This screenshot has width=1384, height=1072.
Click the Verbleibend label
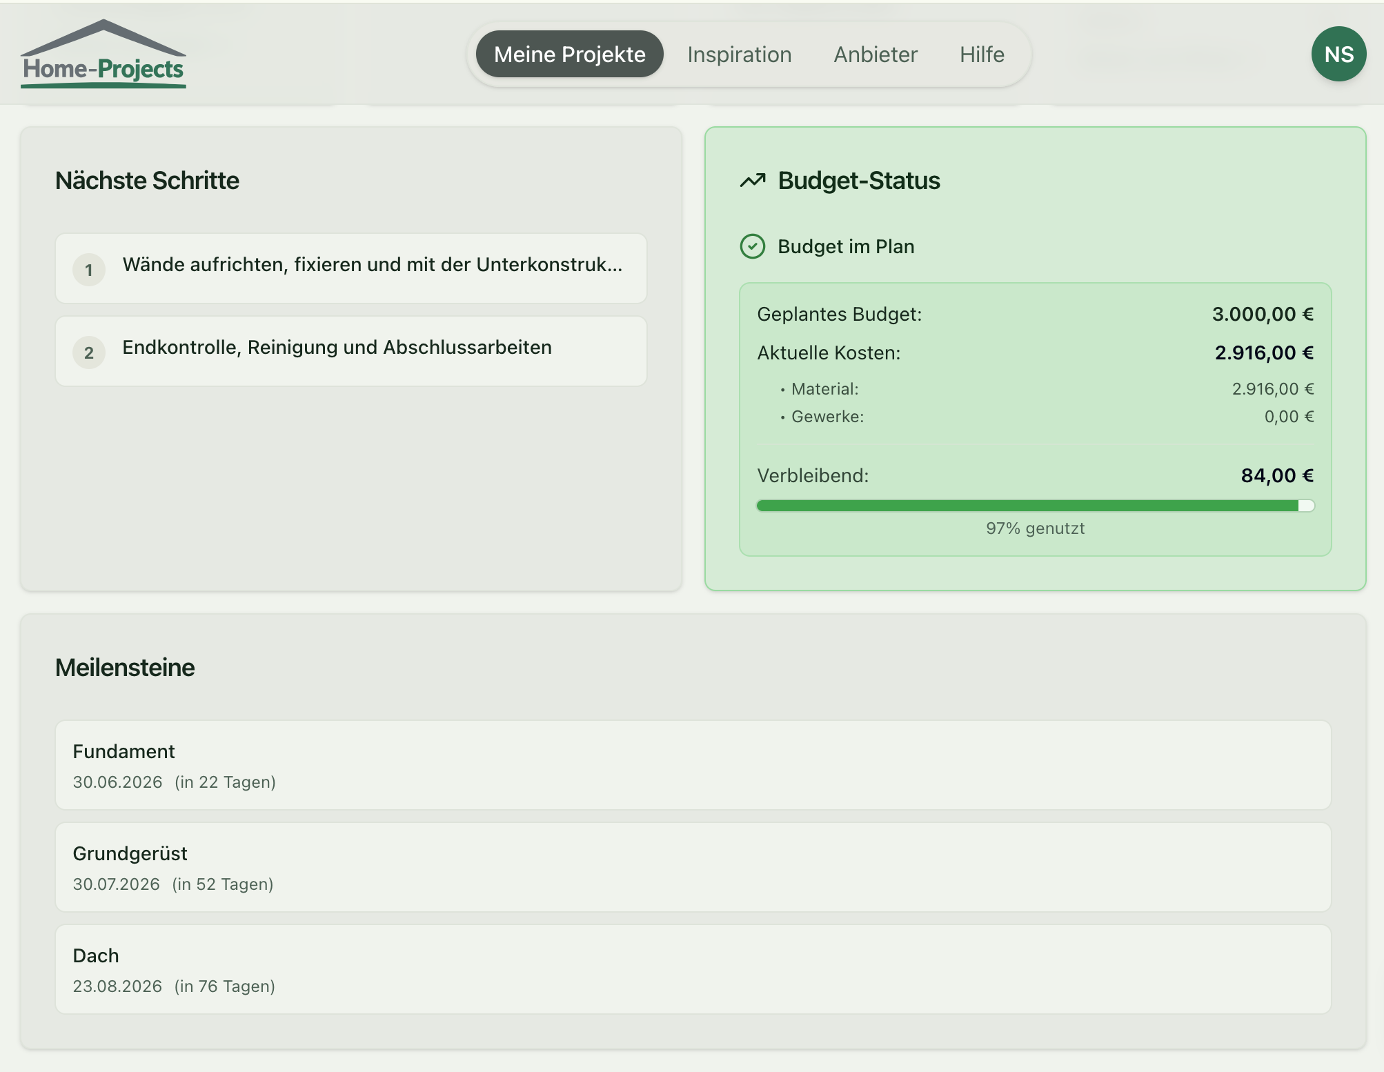pyautogui.click(x=813, y=475)
